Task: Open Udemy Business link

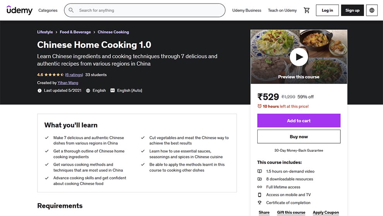Action: click(247, 10)
